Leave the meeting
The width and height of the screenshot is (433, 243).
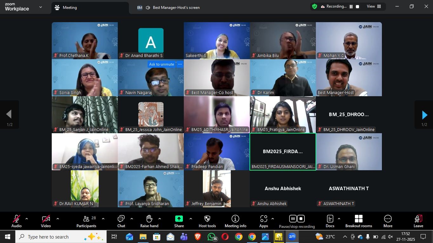coord(418,221)
